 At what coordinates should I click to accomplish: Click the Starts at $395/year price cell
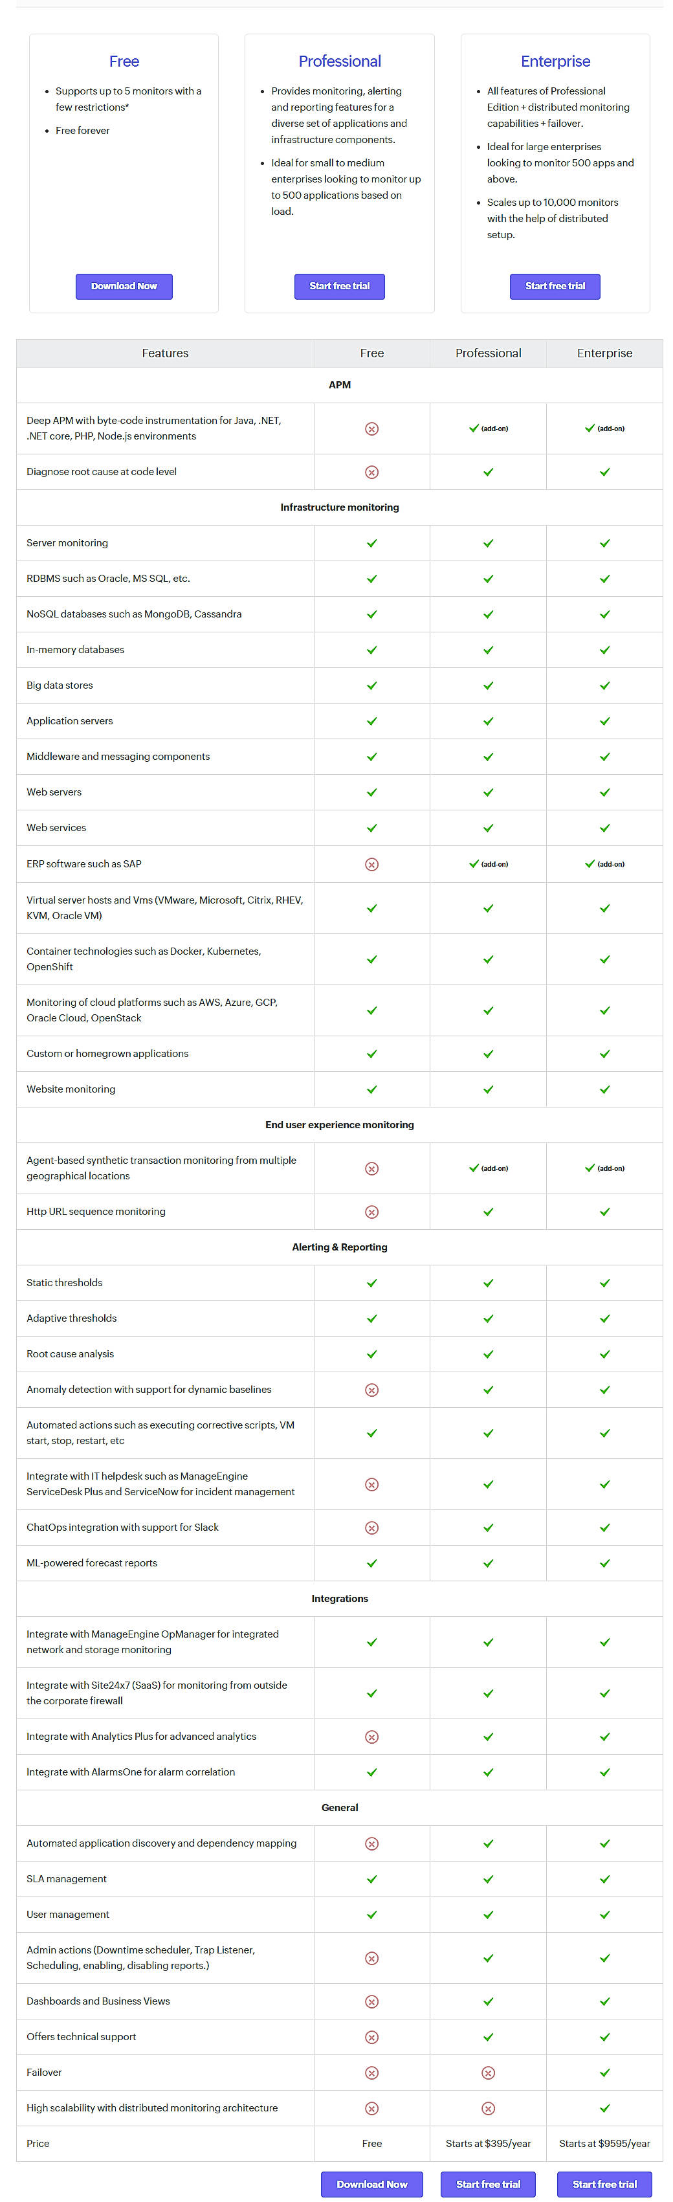[x=487, y=2144]
